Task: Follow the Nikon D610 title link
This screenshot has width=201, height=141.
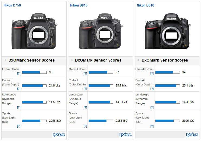Action: [145, 5]
